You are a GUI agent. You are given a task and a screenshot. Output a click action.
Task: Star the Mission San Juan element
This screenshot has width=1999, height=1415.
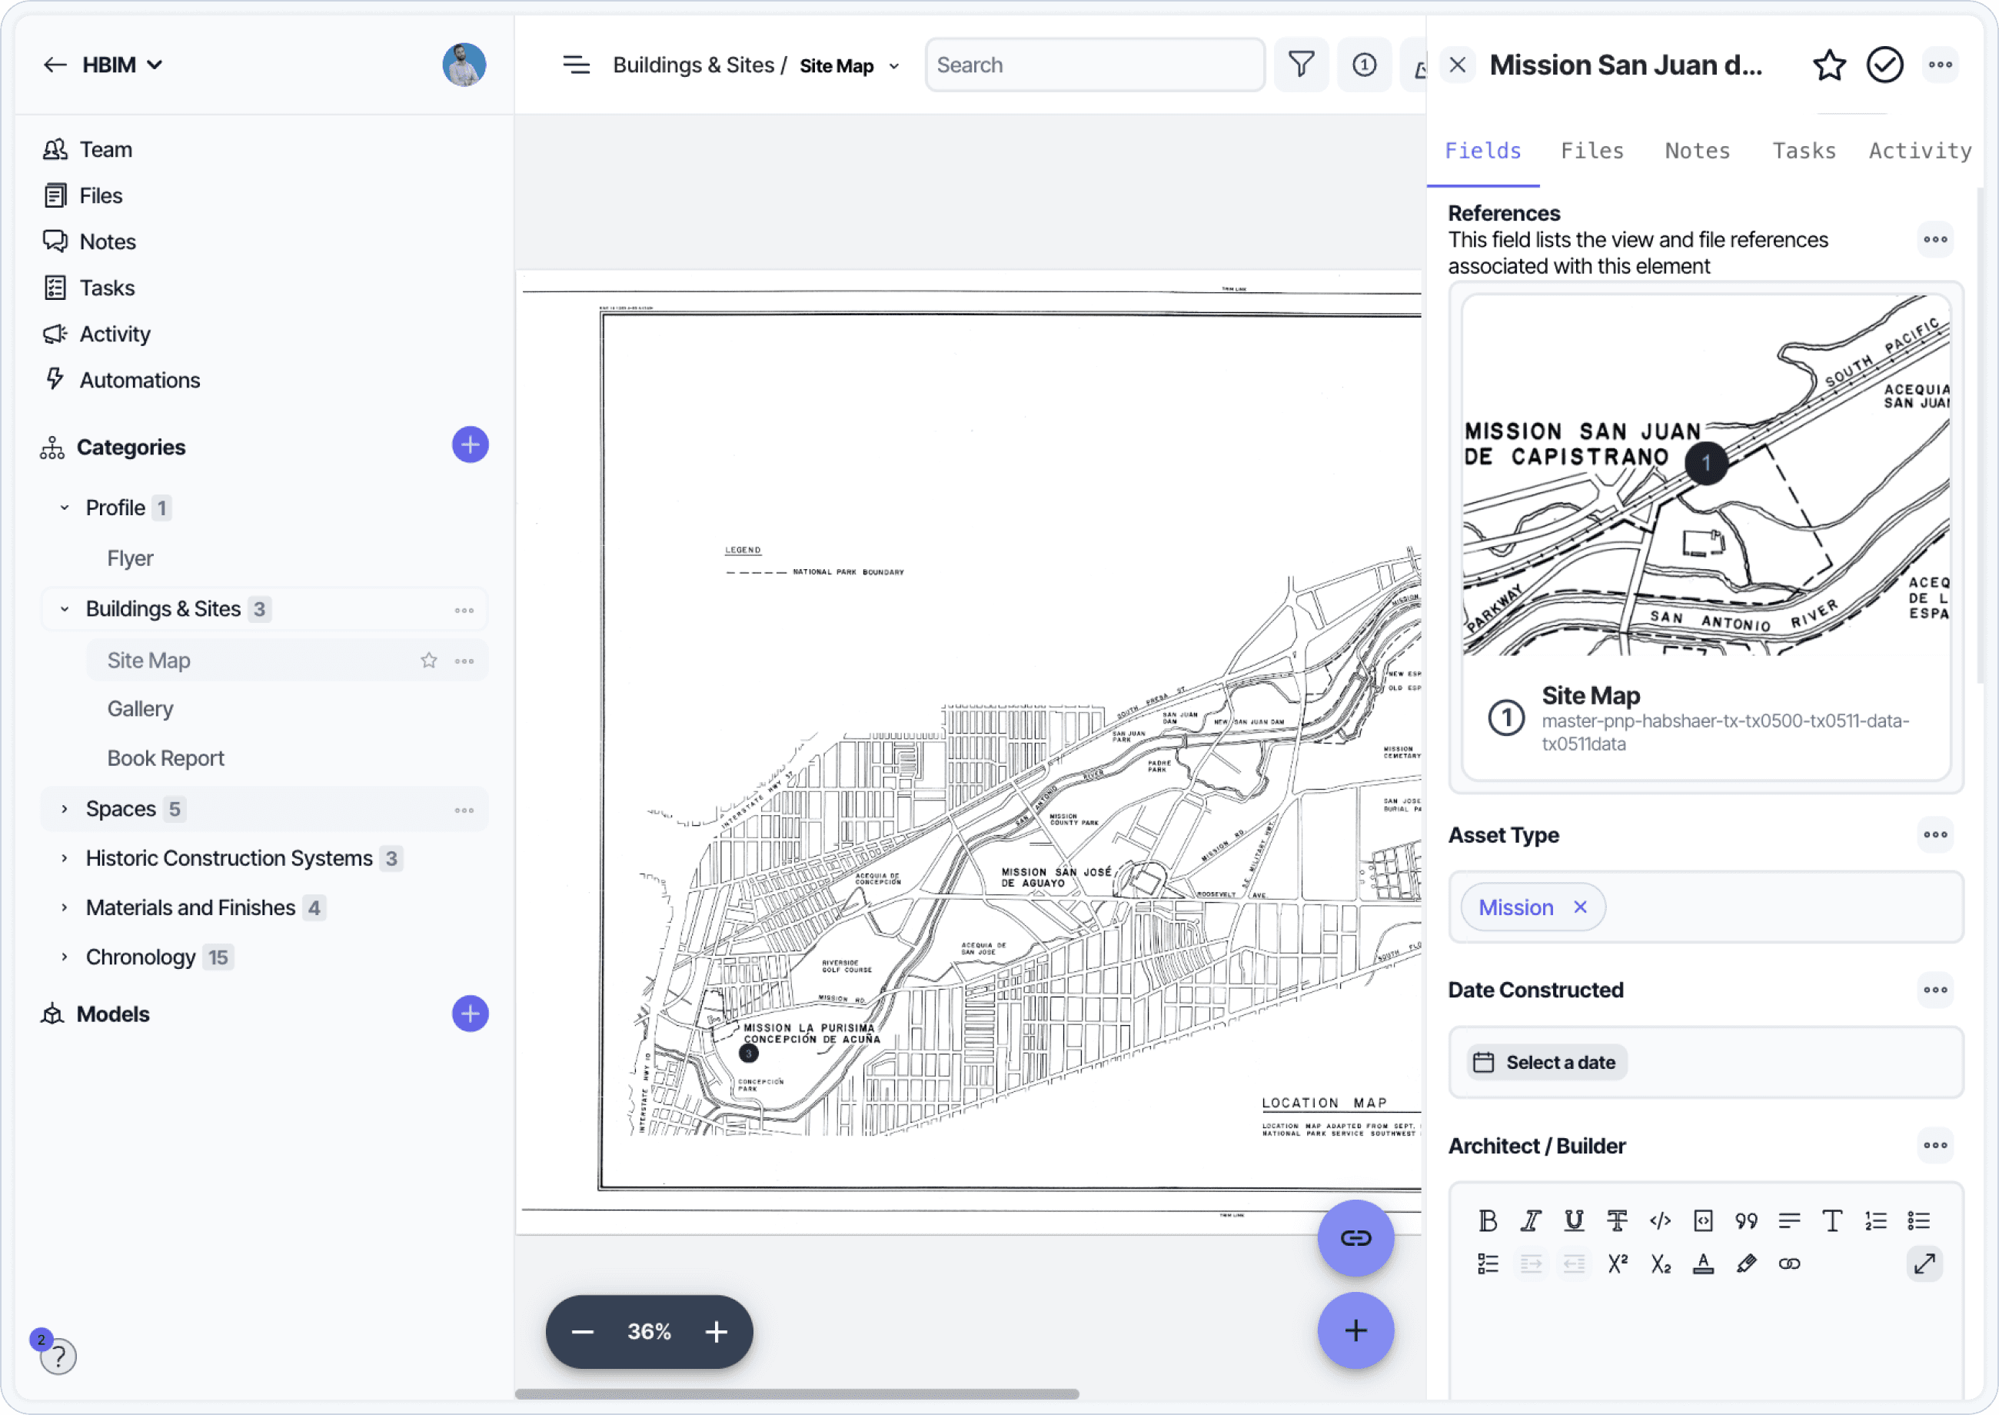pos(1829,65)
